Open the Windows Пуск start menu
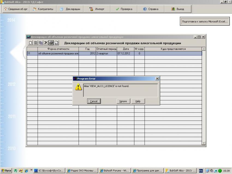 click(6, 171)
